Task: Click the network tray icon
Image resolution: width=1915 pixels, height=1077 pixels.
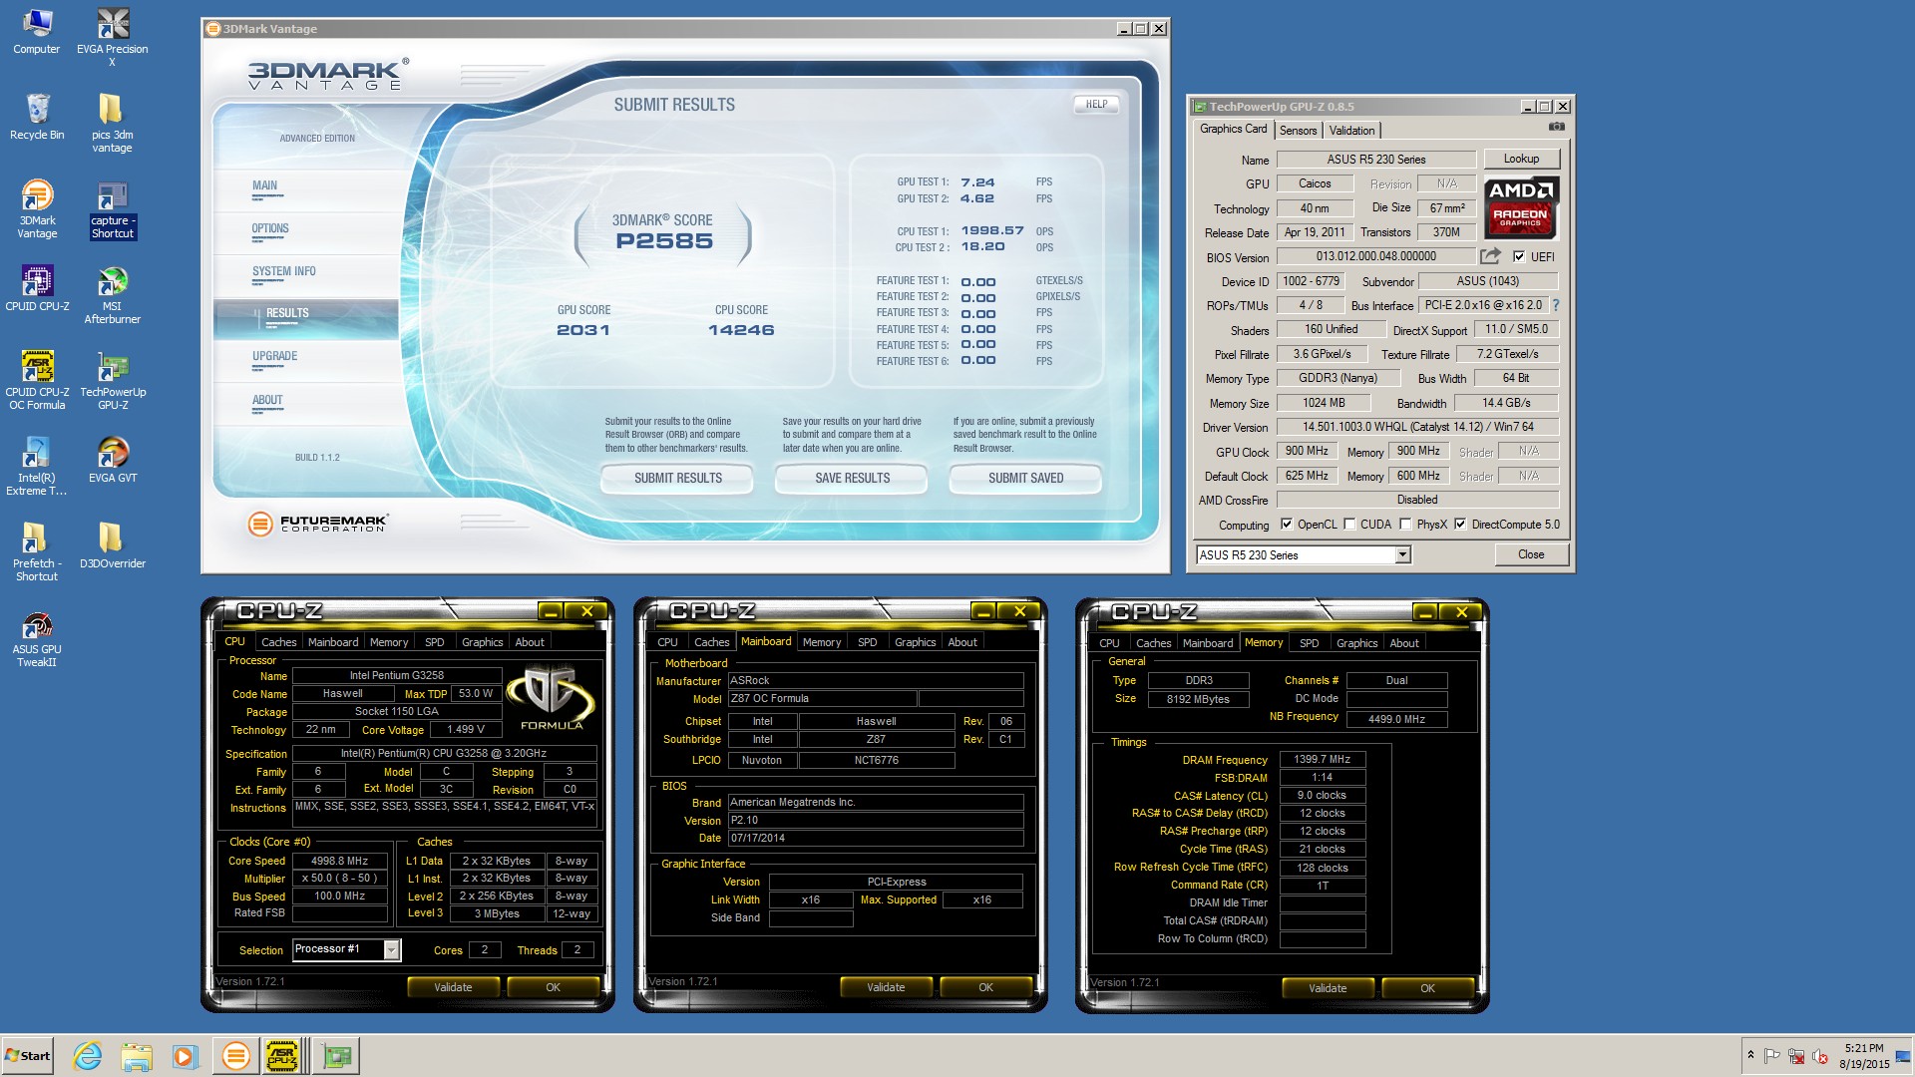Action: click(1796, 1056)
